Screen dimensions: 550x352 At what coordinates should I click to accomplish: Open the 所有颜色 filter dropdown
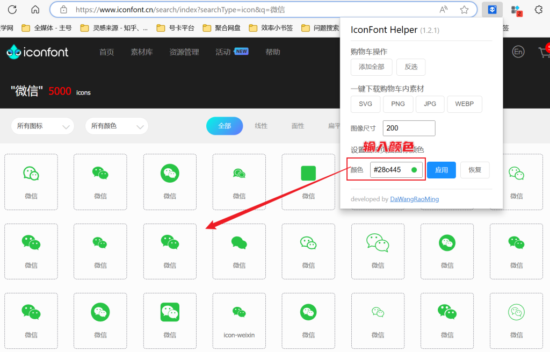(x=116, y=126)
